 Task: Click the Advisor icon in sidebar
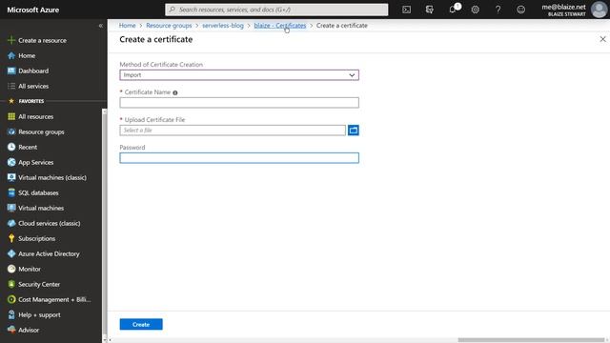coord(11,330)
